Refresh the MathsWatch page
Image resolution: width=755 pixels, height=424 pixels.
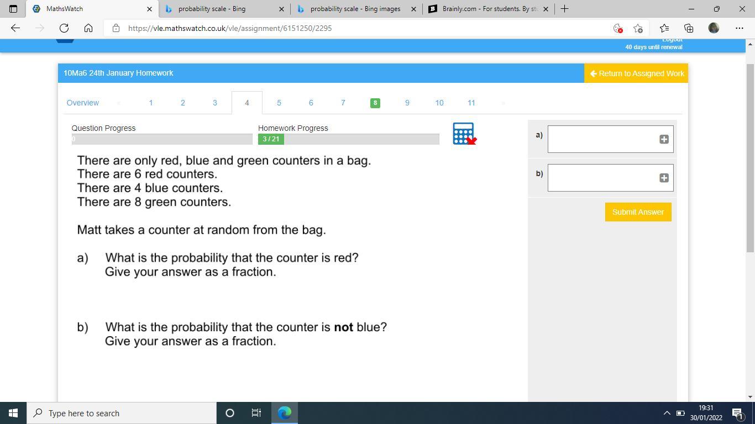[64, 28]
